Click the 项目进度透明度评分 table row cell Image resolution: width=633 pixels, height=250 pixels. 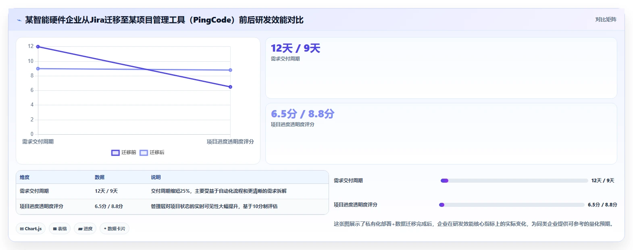pos(42,206)
